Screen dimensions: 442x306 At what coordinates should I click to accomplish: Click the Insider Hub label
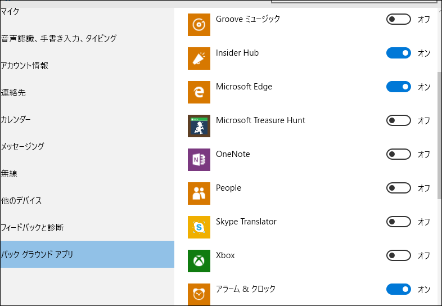click(x=237, y=53)
